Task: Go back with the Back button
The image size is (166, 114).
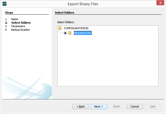Action: [x=80, y=106]
